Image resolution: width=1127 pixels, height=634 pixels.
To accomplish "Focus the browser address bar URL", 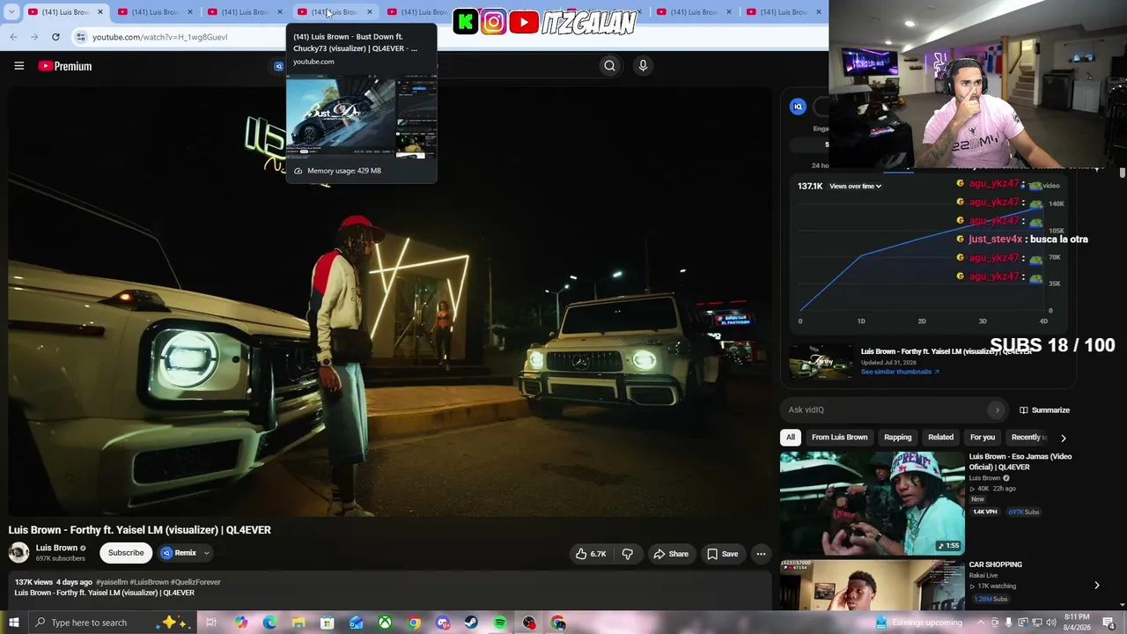I will coord(159,37).
